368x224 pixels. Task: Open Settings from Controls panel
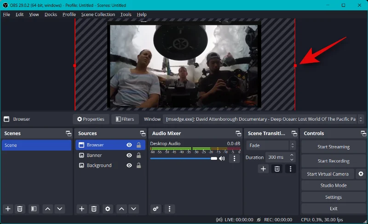[x=333, y=197]
